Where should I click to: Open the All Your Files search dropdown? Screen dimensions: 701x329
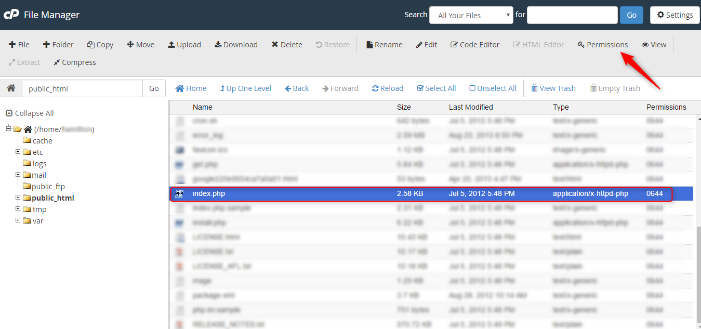(470, 15)
